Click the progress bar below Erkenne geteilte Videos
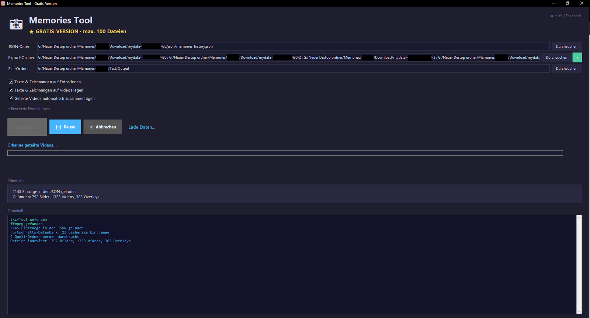Image resolution: width=590 pixels, height=318 pixels. point(285,153)
